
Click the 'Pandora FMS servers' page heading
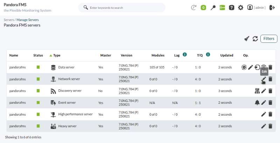[22, 25]
